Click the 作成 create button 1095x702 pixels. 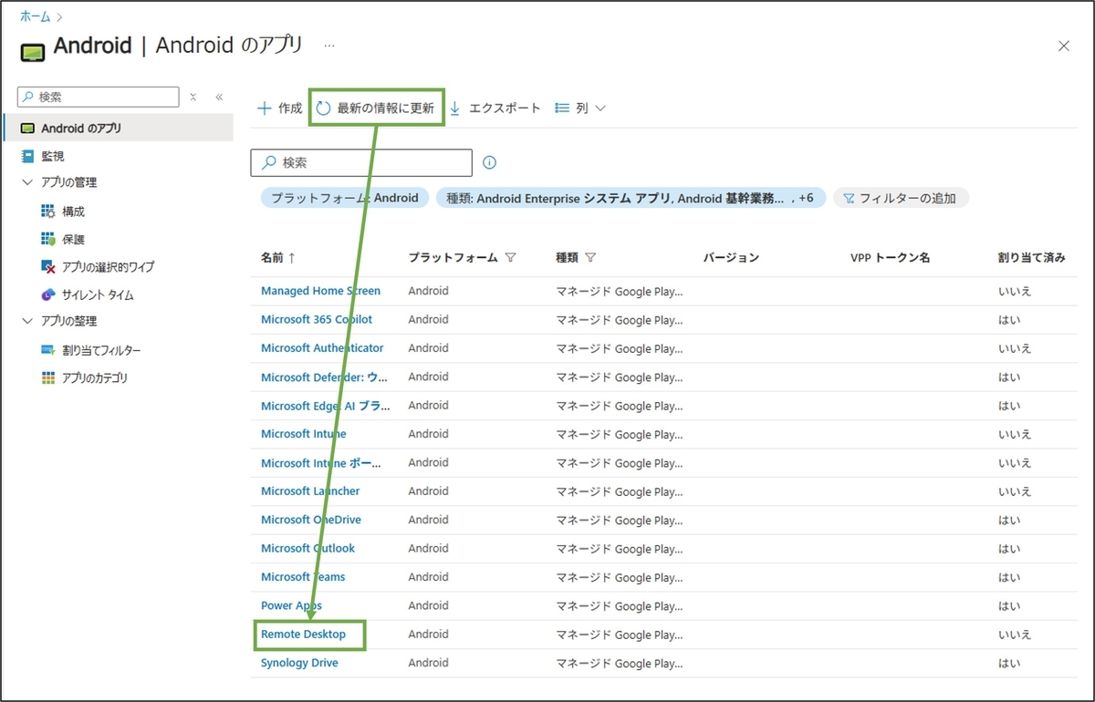(x=279, y=108)
